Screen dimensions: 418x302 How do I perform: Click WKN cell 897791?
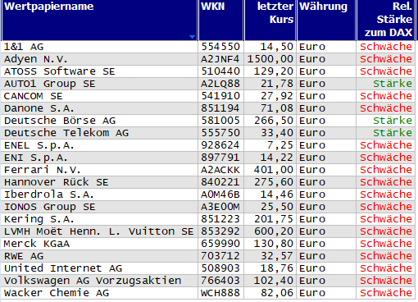click(220, 158)
